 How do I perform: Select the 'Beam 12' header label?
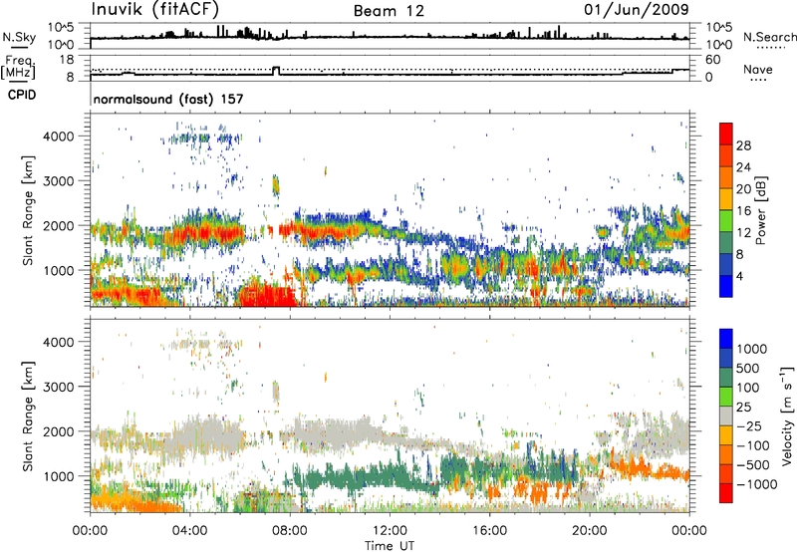coord(389,11)
